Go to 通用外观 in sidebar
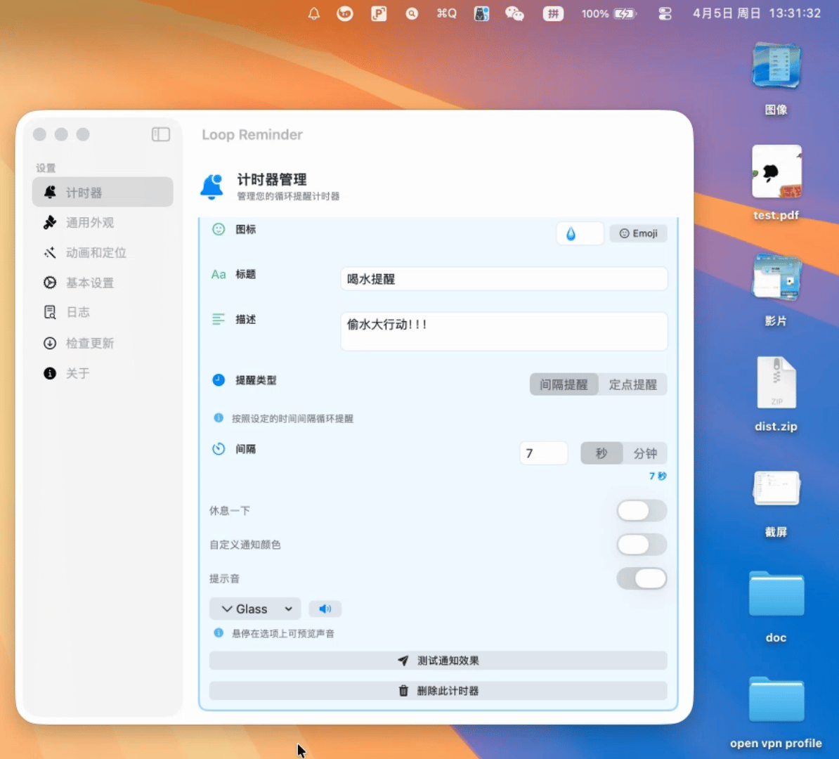 click(90, 223)
